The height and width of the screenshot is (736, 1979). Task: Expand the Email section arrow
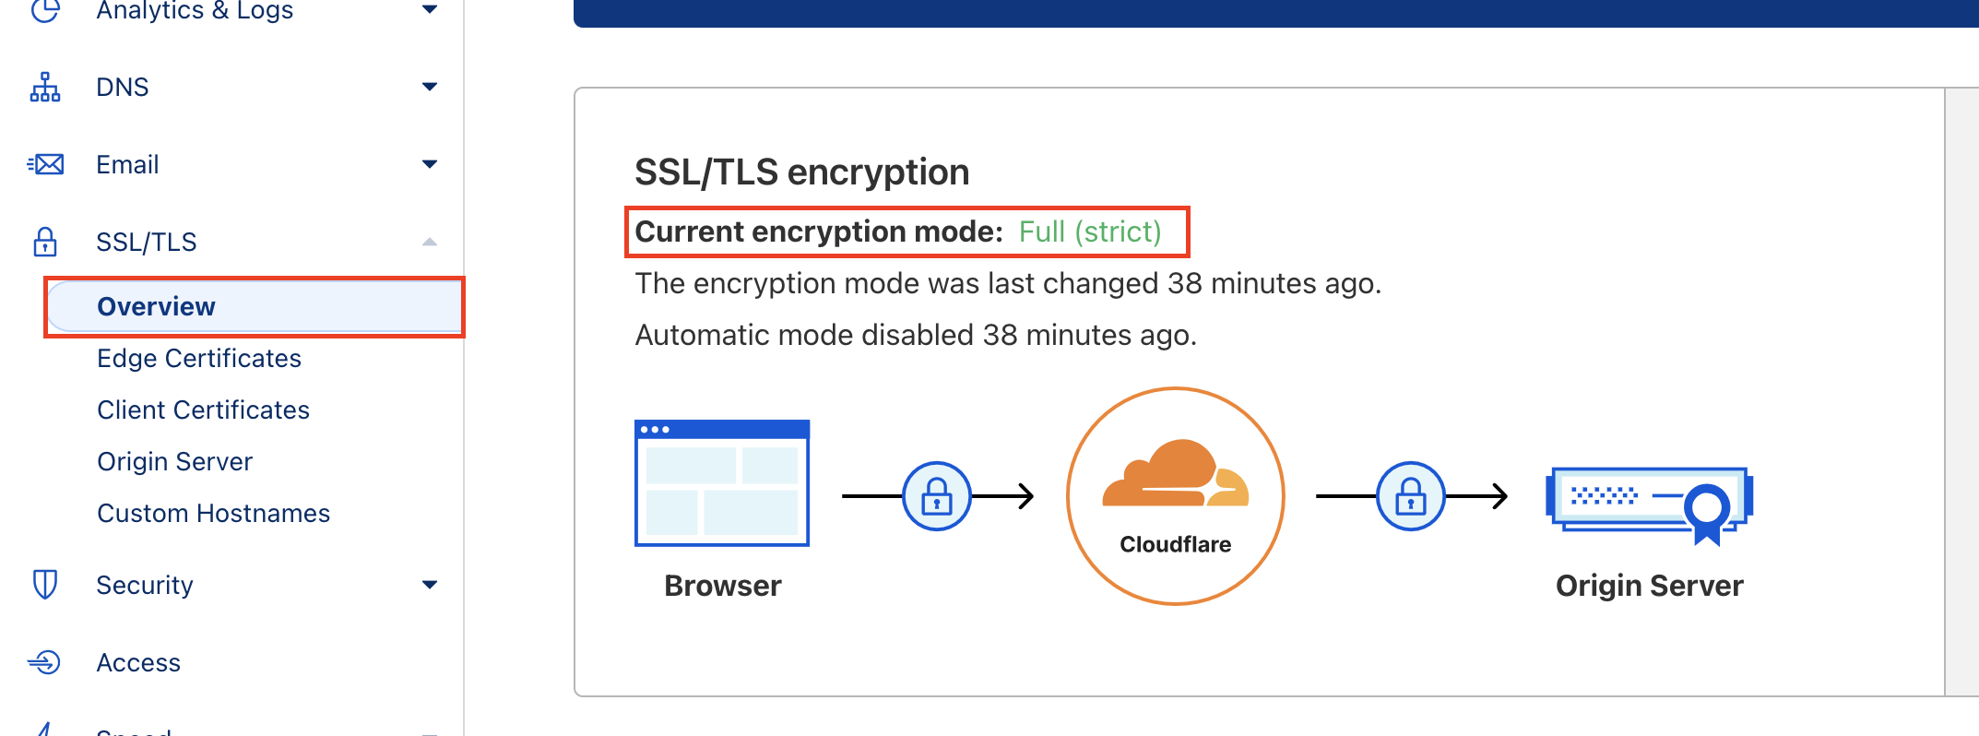click(x=430, y=164)
